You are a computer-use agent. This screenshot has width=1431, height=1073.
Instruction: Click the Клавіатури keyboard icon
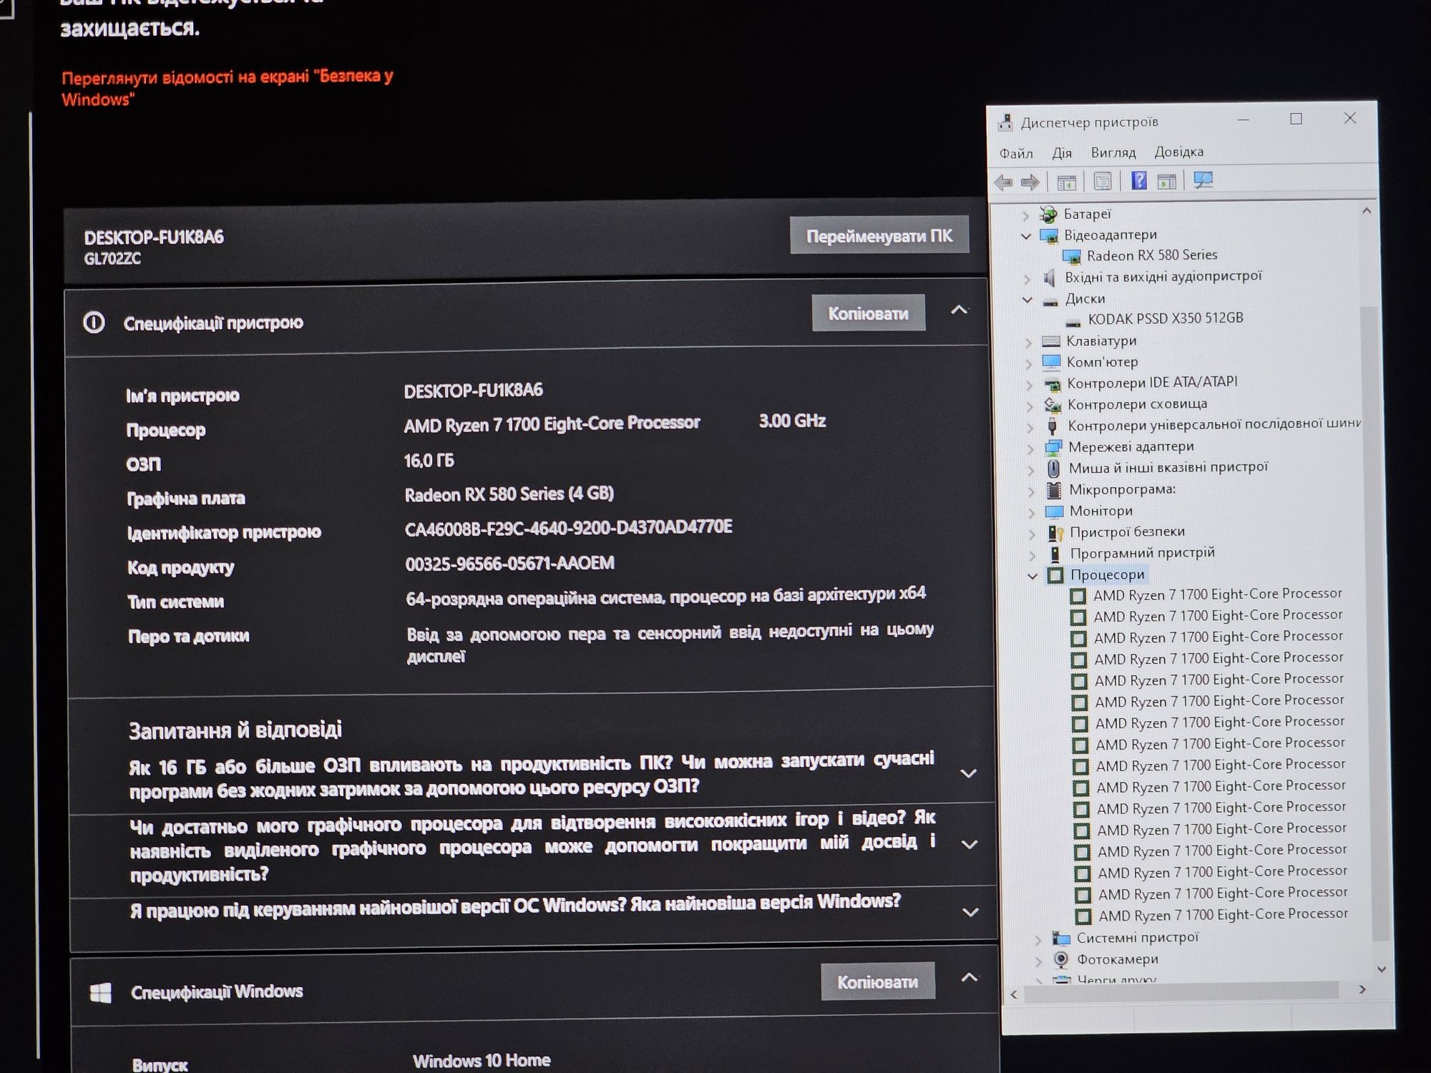coord(1051,342)
